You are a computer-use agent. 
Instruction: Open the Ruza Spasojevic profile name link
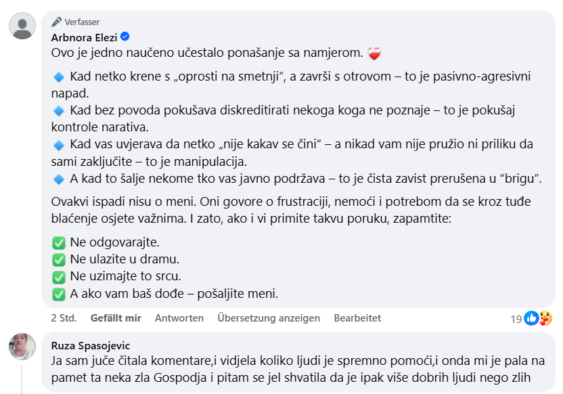(90, 345)
